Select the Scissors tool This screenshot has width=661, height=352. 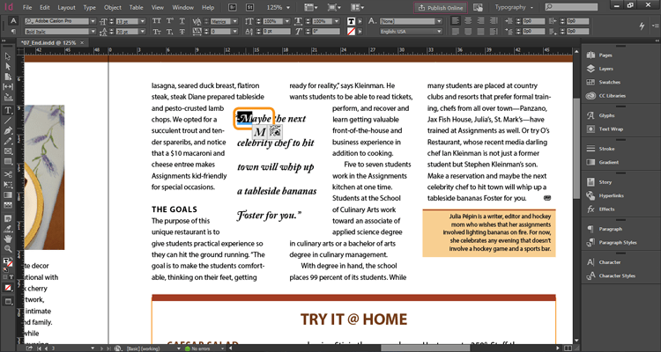tap(8, 174)
